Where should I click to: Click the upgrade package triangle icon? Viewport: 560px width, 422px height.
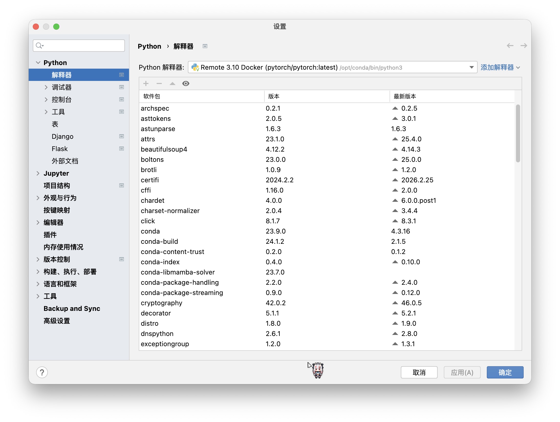(x=173, y=83)
